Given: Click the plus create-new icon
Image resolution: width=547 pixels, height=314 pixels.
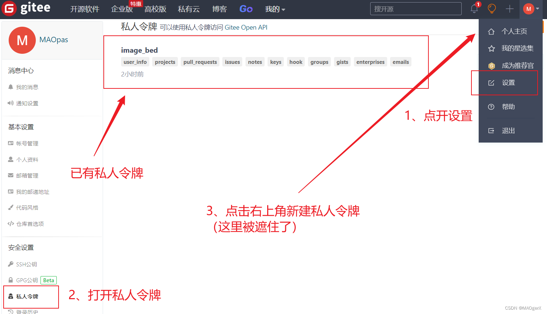Looking at the screenshot, I should (509, 9).
